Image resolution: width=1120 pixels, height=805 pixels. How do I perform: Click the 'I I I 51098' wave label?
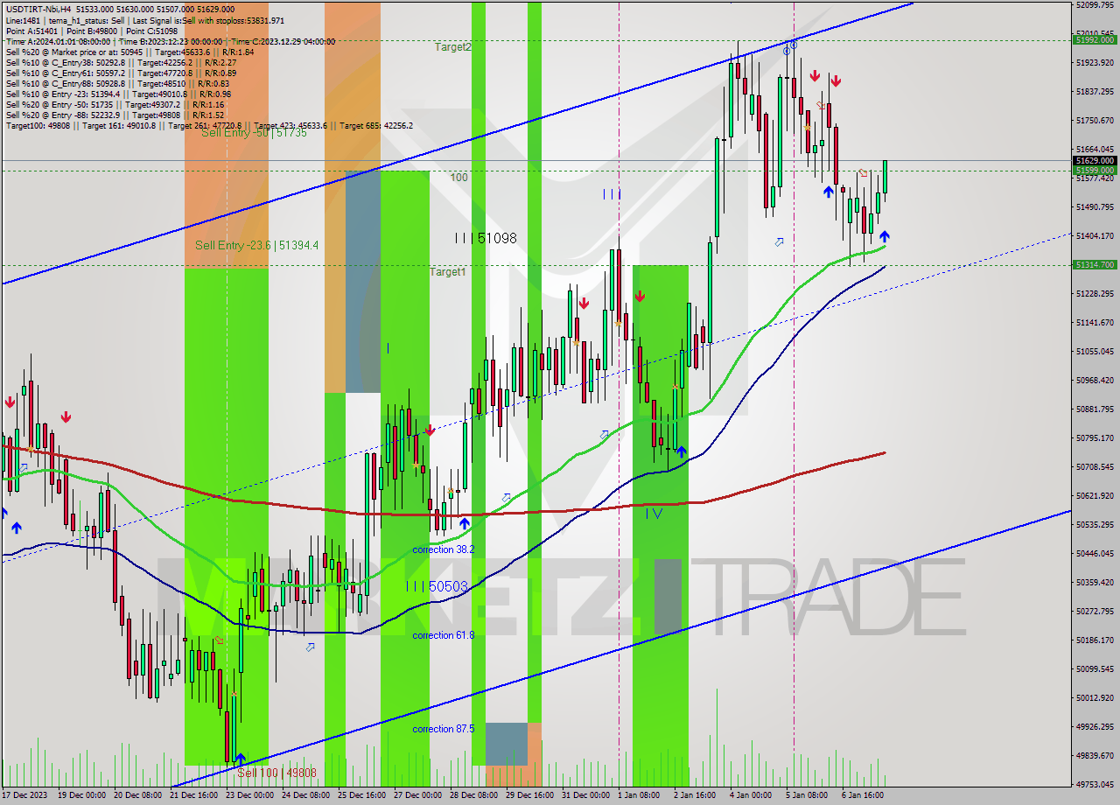(x=485, y=238)
